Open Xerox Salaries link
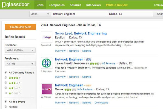 pos(87,103)
